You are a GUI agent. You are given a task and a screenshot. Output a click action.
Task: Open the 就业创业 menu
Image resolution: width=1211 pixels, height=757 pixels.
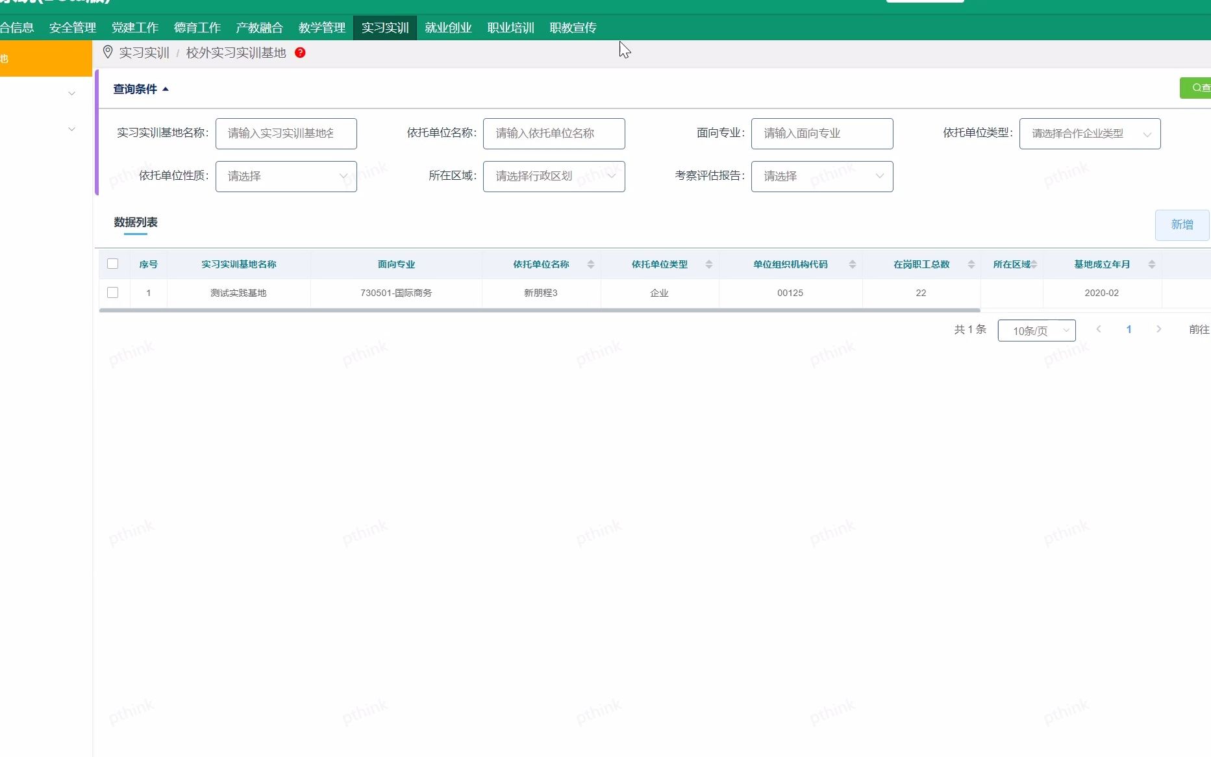448,28
